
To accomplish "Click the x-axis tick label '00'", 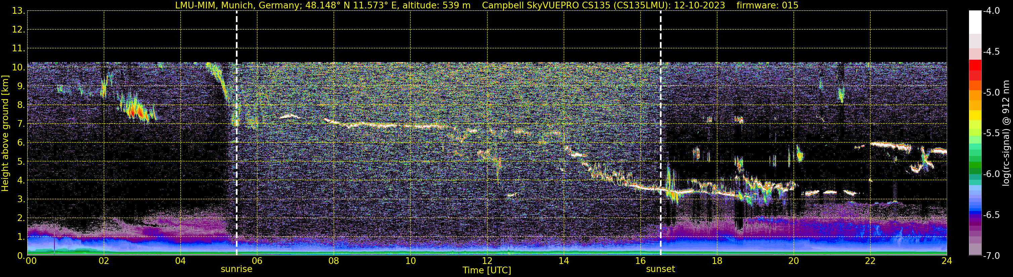I will click(31, 261).
